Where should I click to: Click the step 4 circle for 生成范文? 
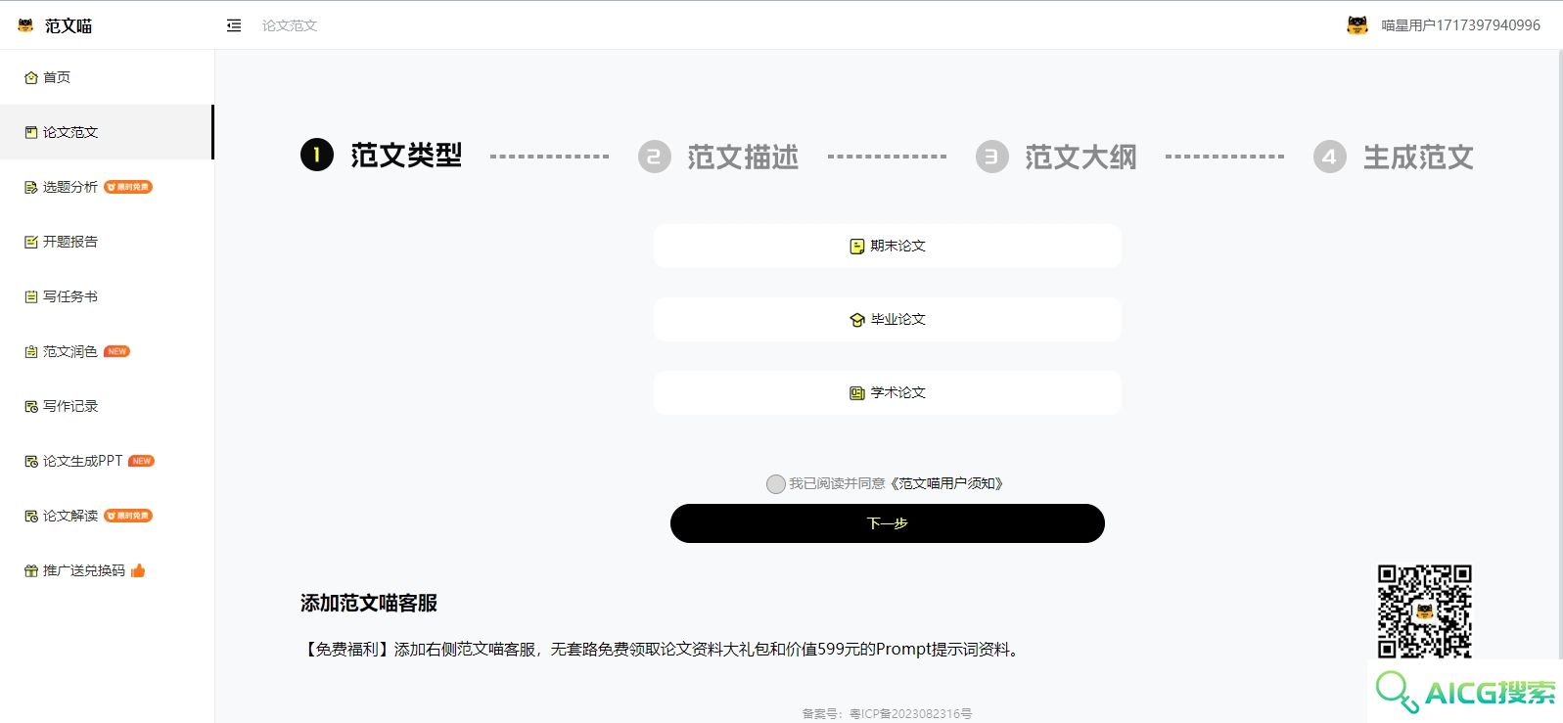pyautogui.click(x=1330, y=157)
